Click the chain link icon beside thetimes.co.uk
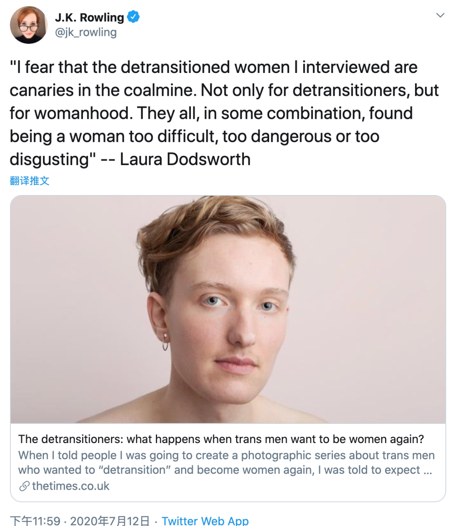Viewport: 450px width, 526px height. point(24,486)
